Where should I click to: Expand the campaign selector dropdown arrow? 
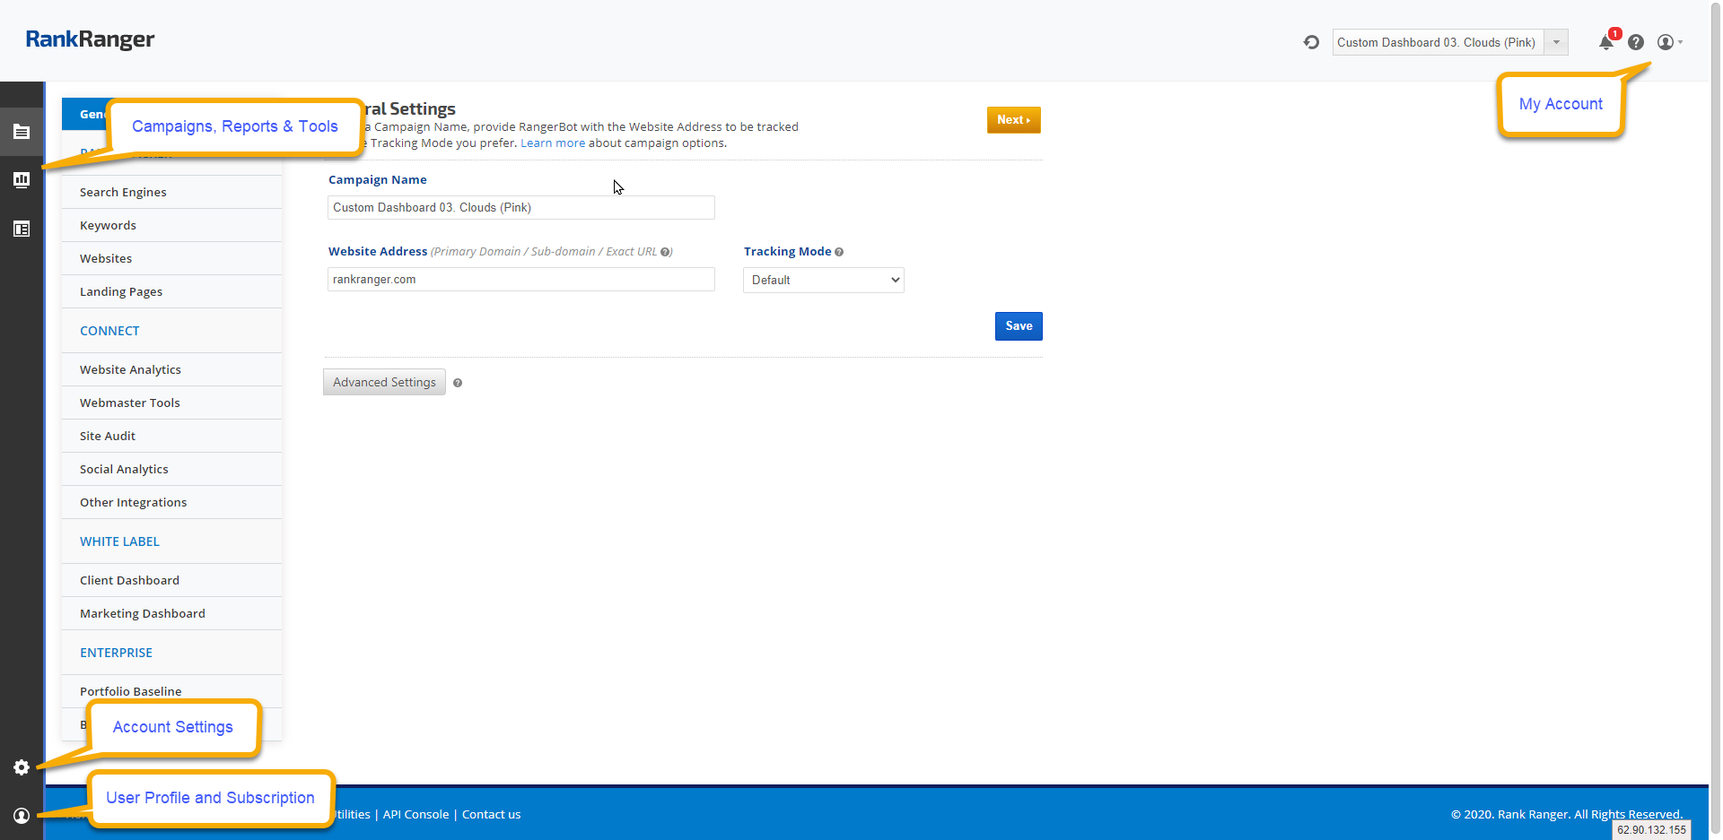(x=1556, y=42)
